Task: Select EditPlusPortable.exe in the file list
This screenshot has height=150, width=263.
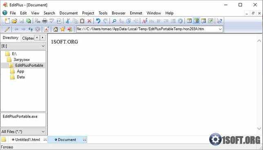Action: point(20,116)
